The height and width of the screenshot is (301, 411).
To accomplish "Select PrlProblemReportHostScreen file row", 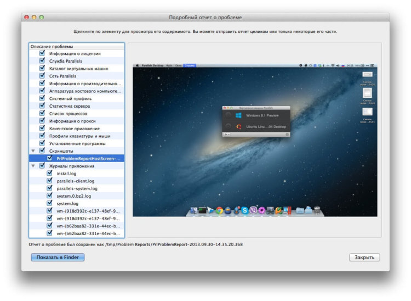I will tap(77, 158).
